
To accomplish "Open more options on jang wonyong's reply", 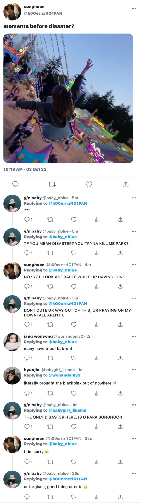I will 134,336.
